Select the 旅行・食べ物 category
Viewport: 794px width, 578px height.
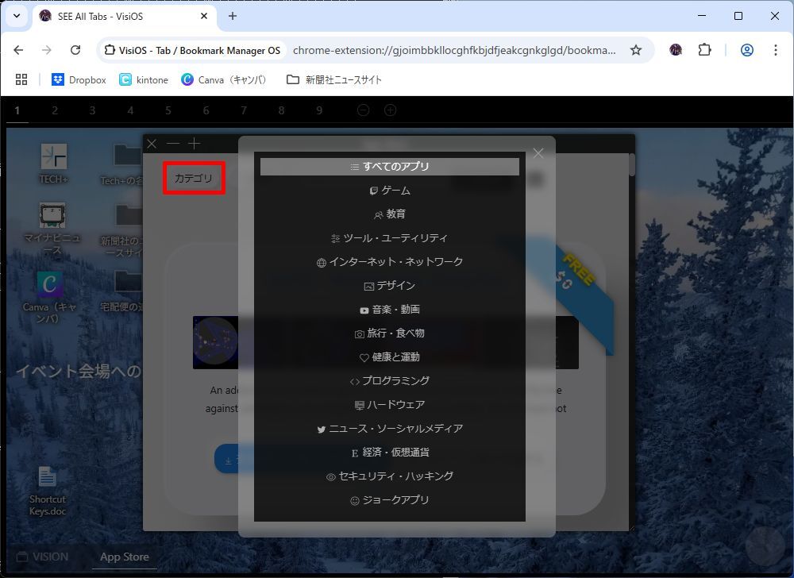pyautogui.click(x=389, y=333)
